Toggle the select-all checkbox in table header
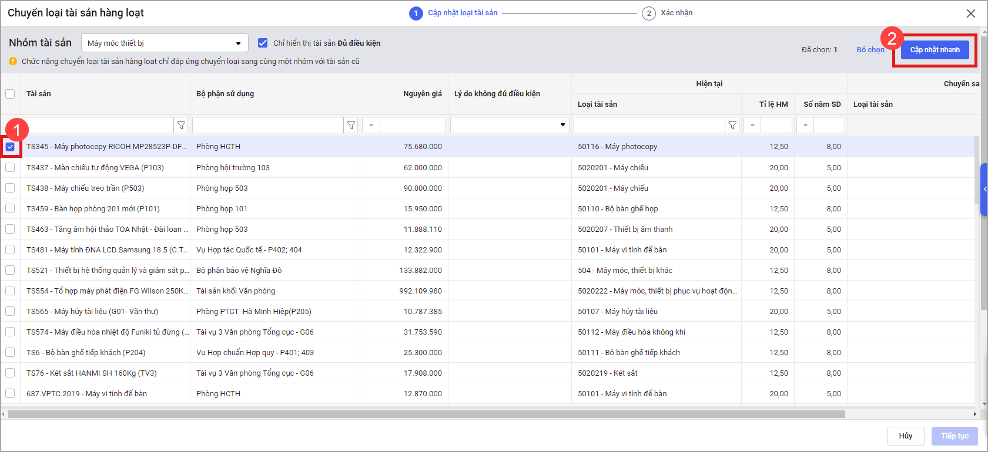This screenshot has height=452, width=988. click(10, 94)
